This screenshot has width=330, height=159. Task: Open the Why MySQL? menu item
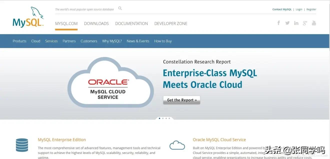tap(112, 41)
